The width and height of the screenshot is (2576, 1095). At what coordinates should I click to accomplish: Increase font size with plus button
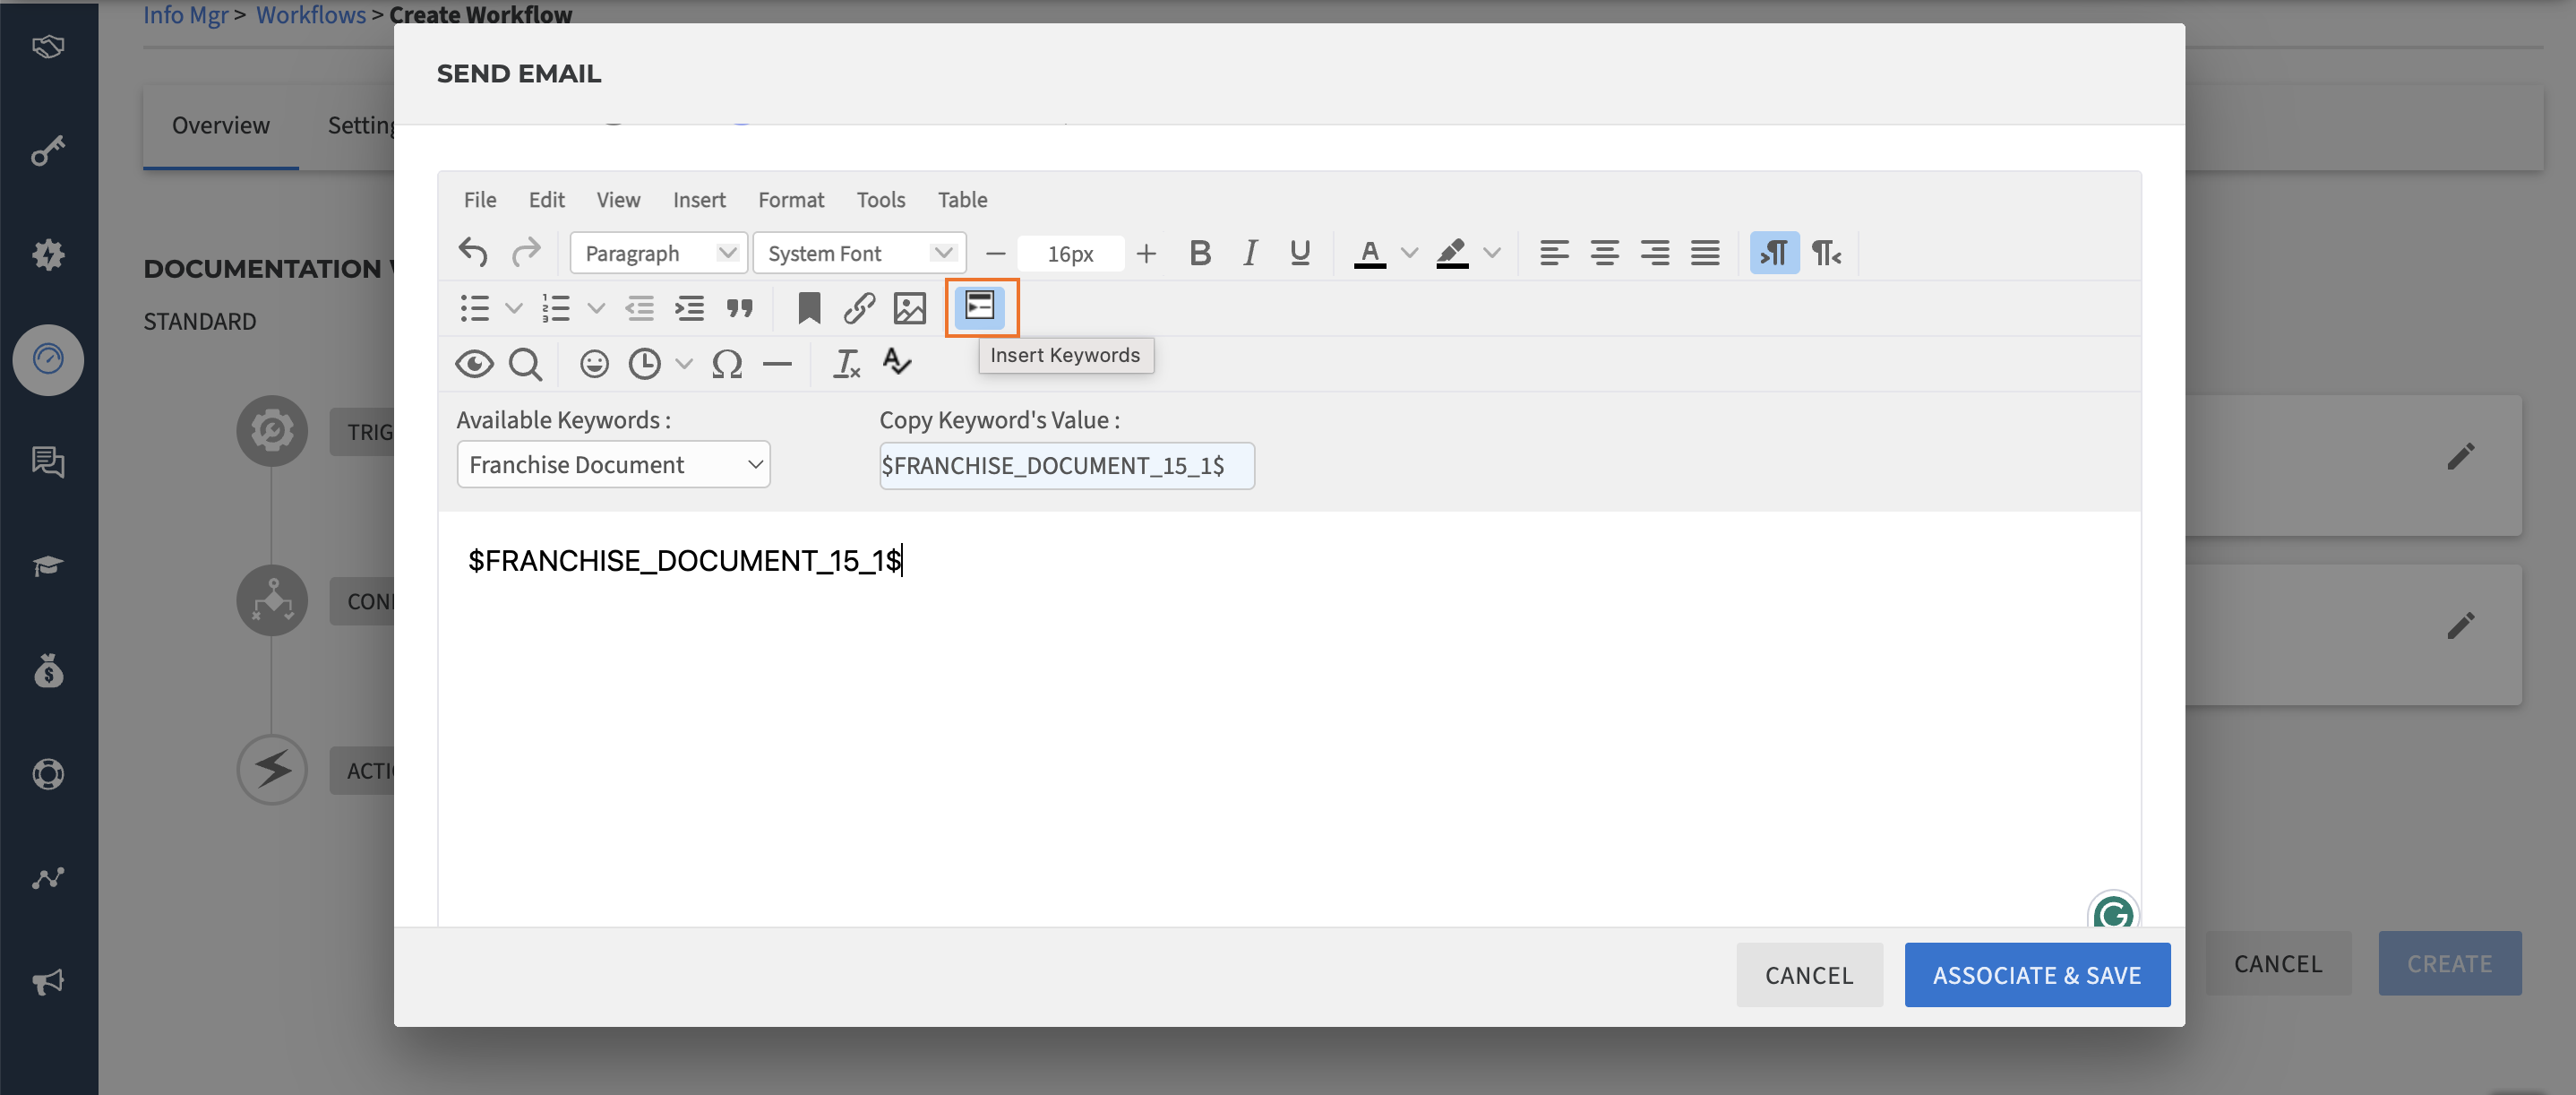1146,254
